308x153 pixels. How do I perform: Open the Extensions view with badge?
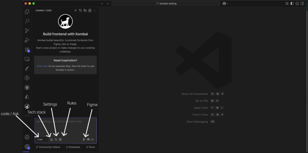(x=27, y=50)
